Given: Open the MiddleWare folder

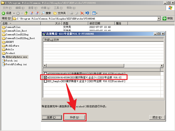Looking at the screenshot, I should pyautogui.click(x=12, y=46).
